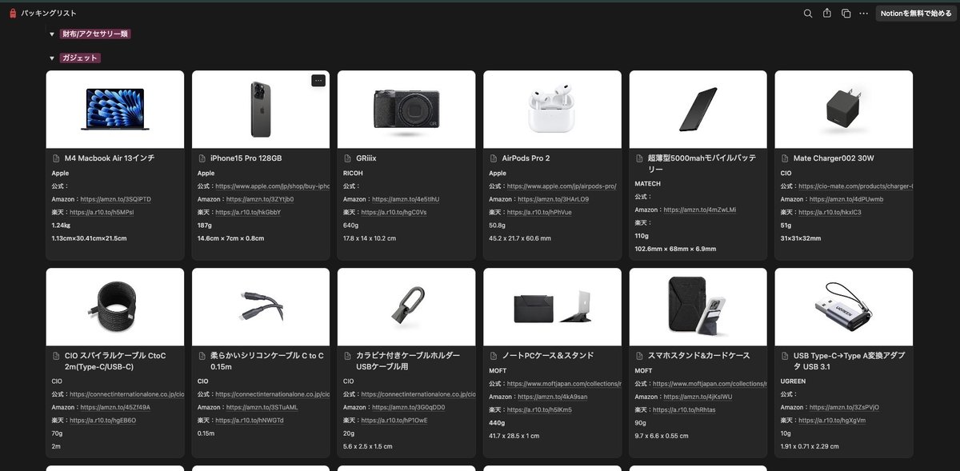Follow Amazon link amzn.to/45Zf49A on spiral cable card
Screen dimensions: 960x471
click(115, 408)
